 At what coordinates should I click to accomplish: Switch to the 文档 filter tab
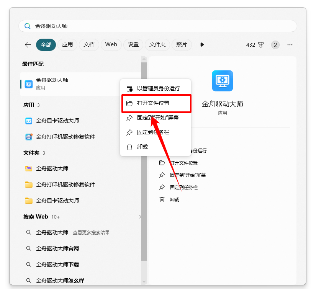tap(89, 45)
